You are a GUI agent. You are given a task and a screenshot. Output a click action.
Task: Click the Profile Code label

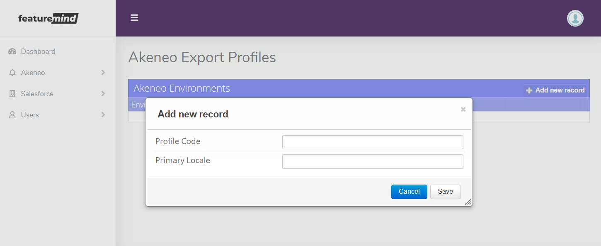click(x=178, y=141)
